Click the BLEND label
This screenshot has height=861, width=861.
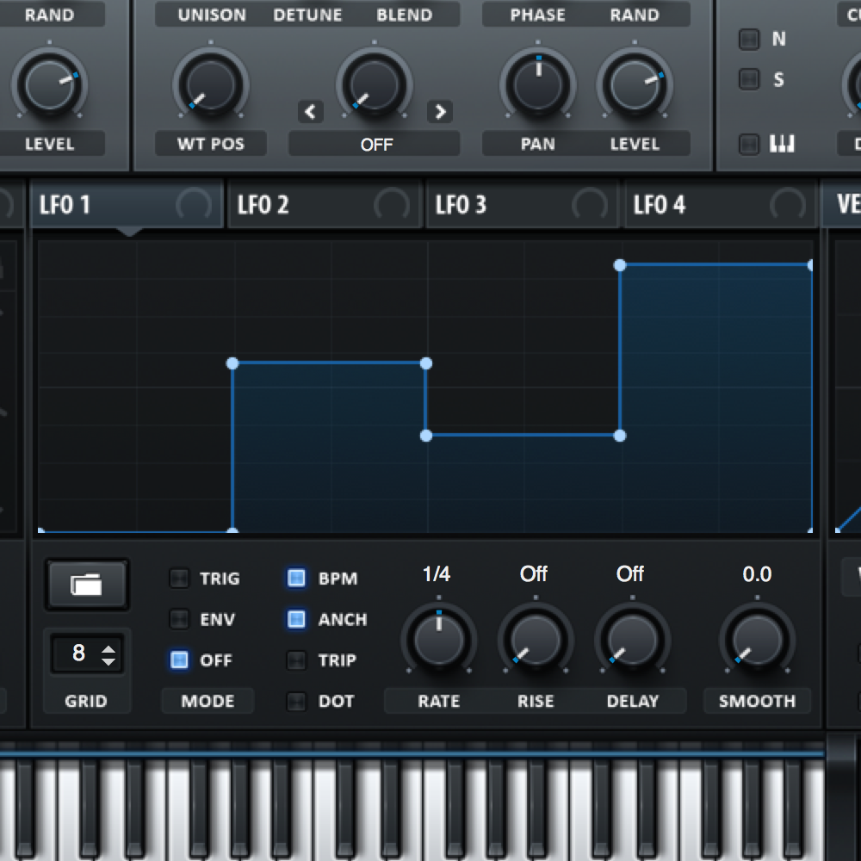click(x=405, y=15)
